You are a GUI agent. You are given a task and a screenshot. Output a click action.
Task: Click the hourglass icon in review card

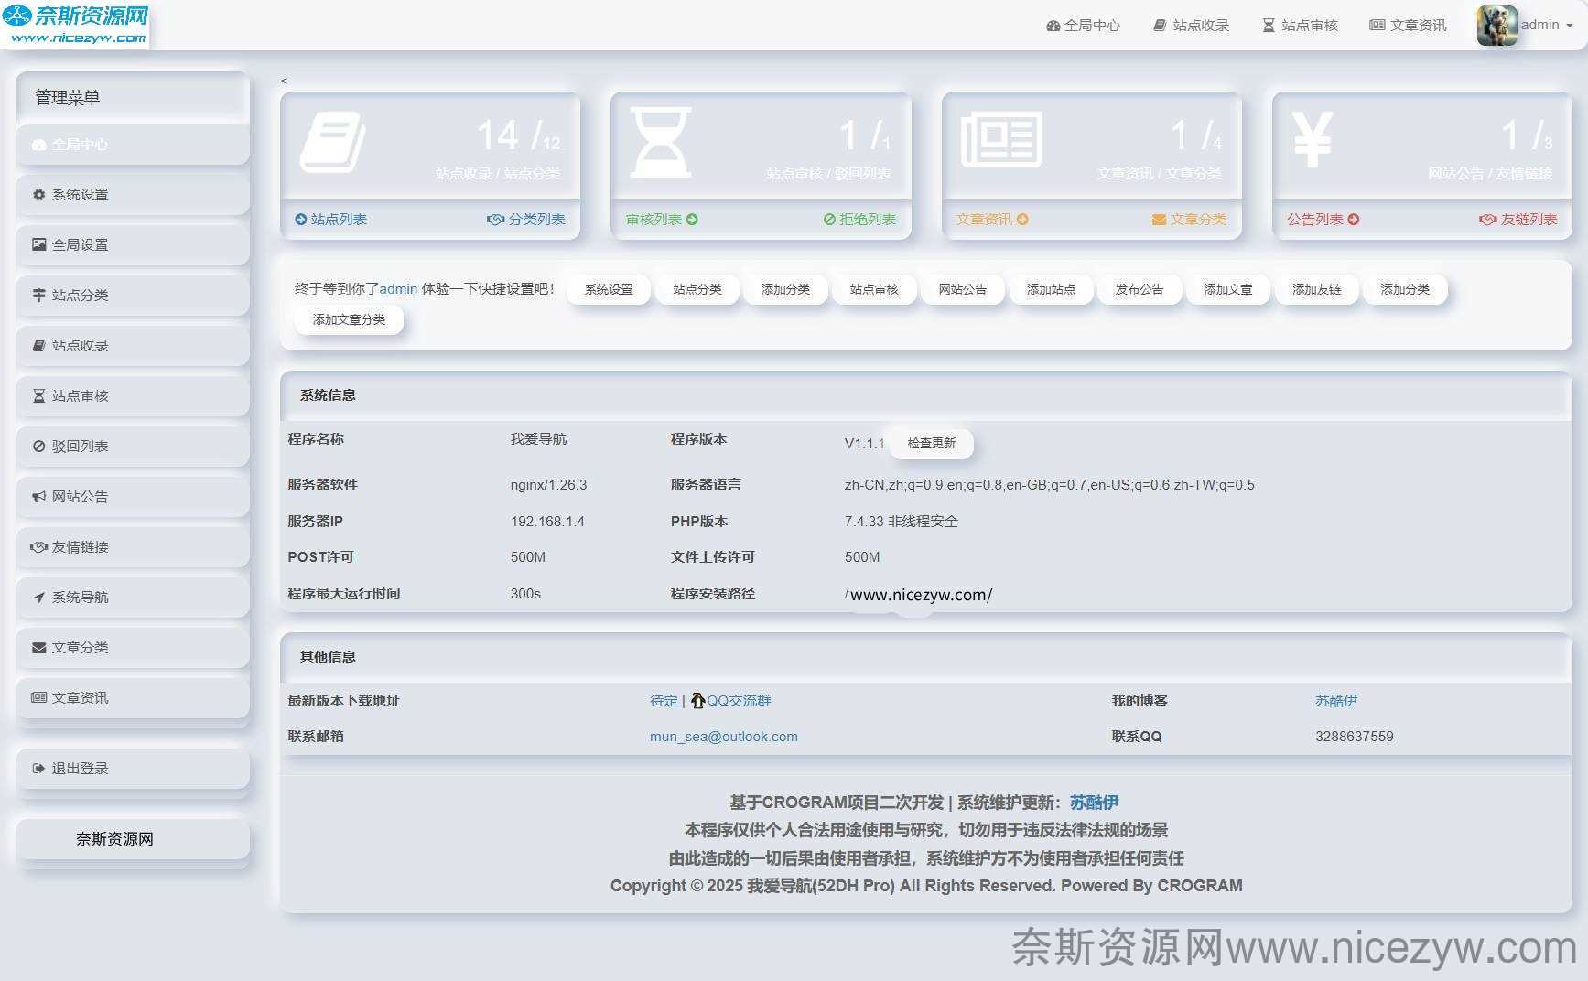point(661,142)
